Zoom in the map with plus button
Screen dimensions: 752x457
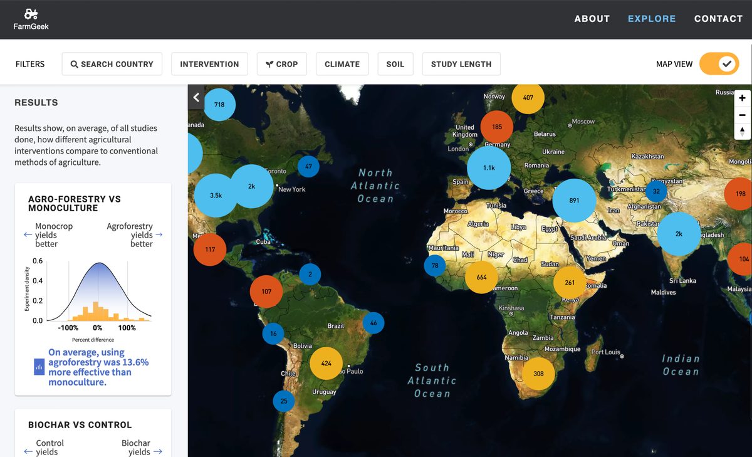(x=742, y=98)
